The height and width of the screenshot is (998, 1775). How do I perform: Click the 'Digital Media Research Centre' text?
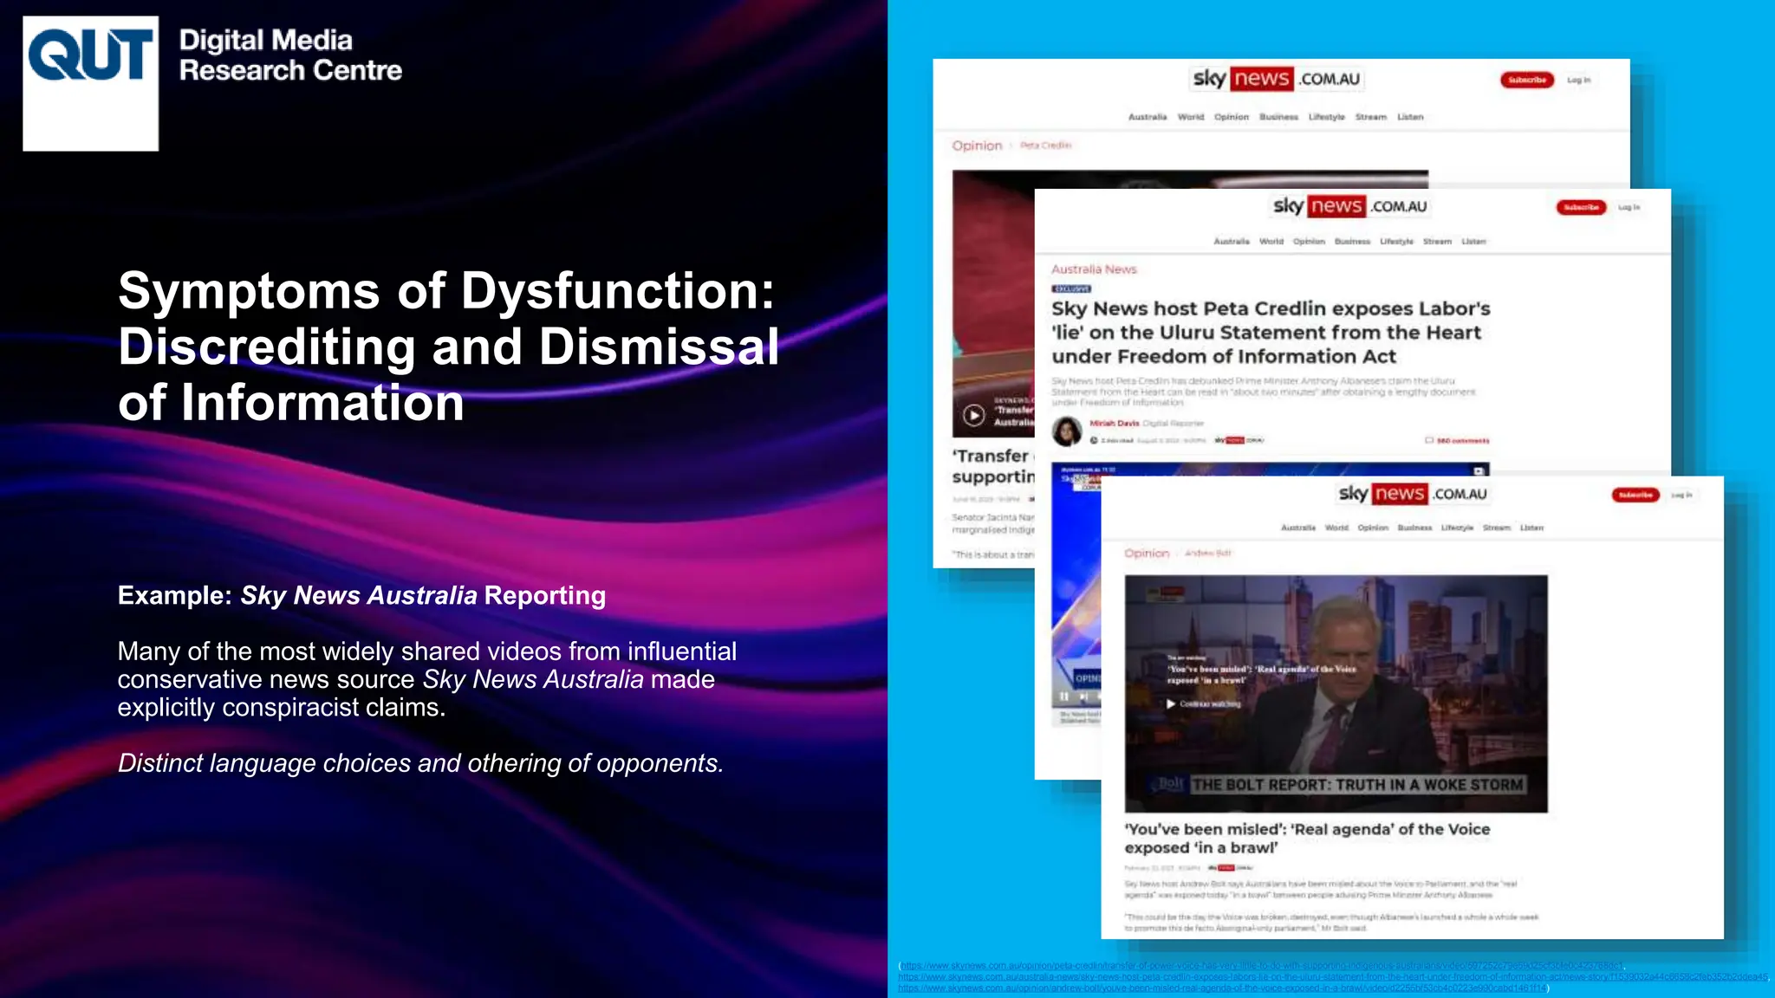(290, 55)
